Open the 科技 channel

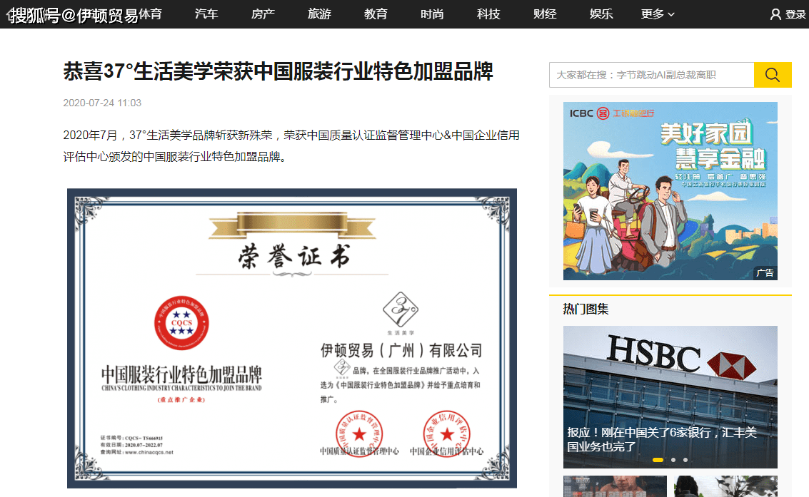(488, 14)
